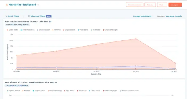Open Quick filters
The image size is (188, 99).
pos(12,16)
